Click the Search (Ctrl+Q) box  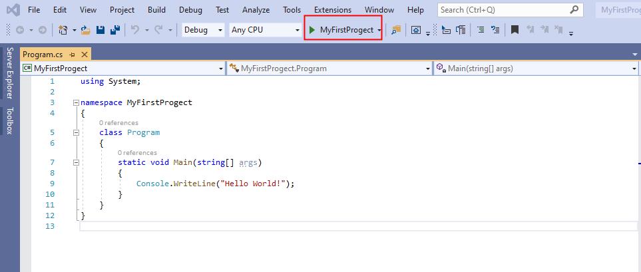pos(503,10)
